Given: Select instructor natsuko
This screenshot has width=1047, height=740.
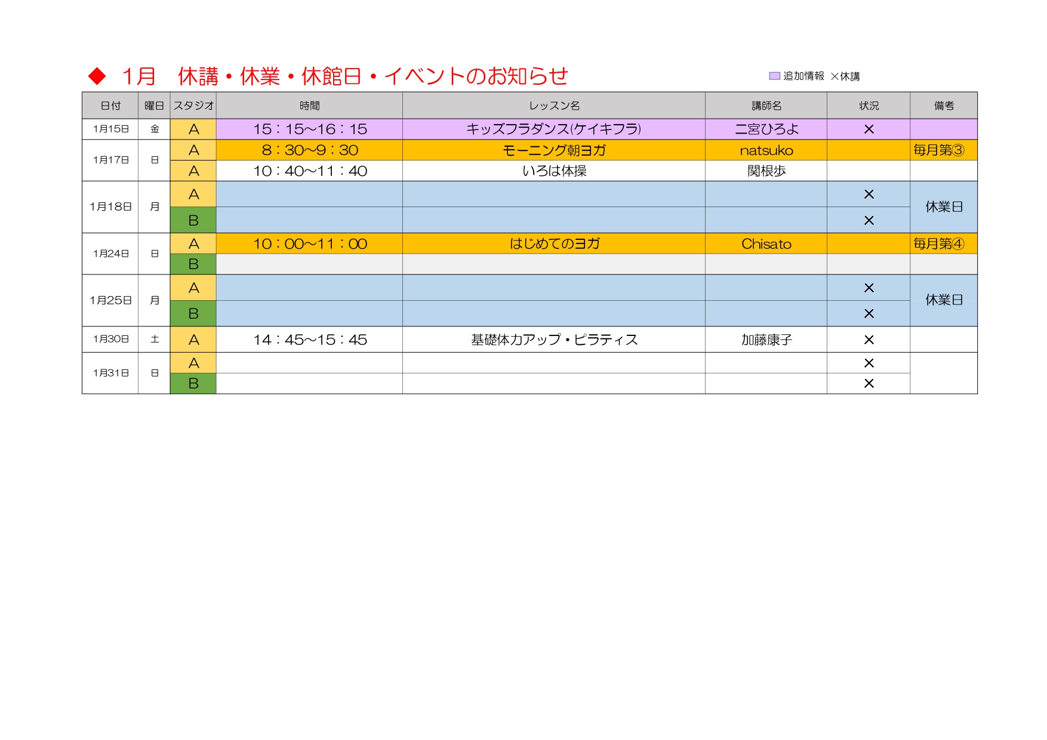Looking at the screenshot, I should (766, 150).
